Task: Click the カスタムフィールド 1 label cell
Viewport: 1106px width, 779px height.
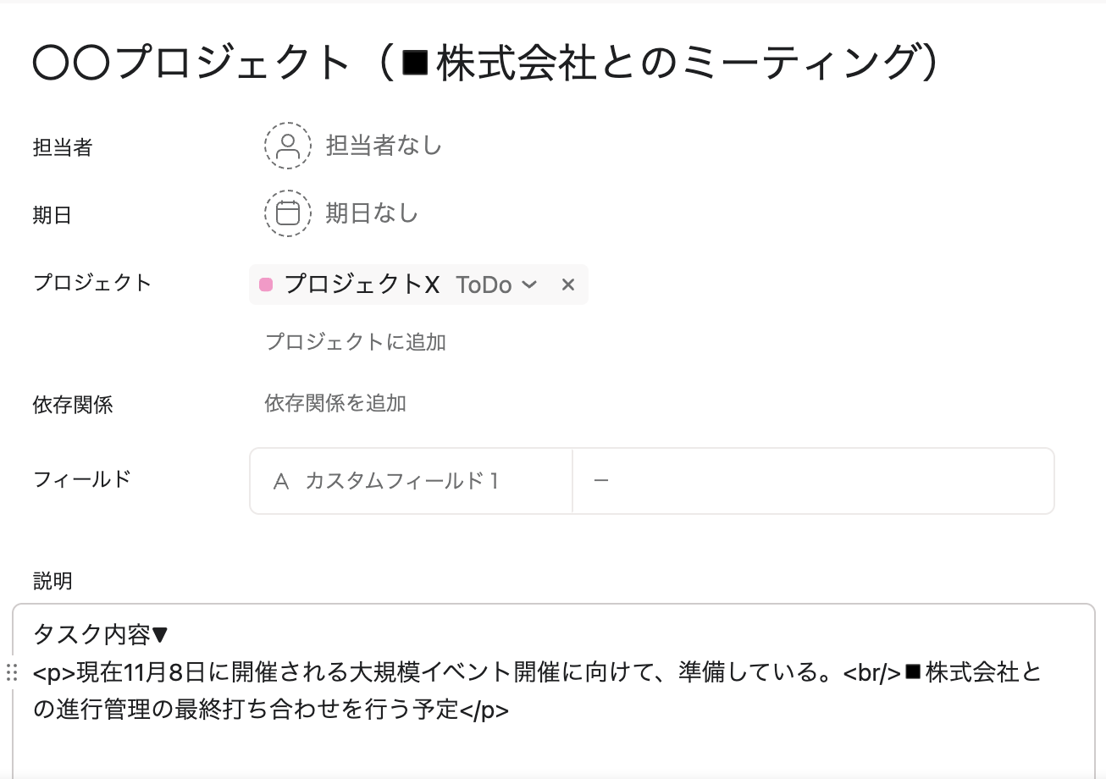Action: click(412, 481)
